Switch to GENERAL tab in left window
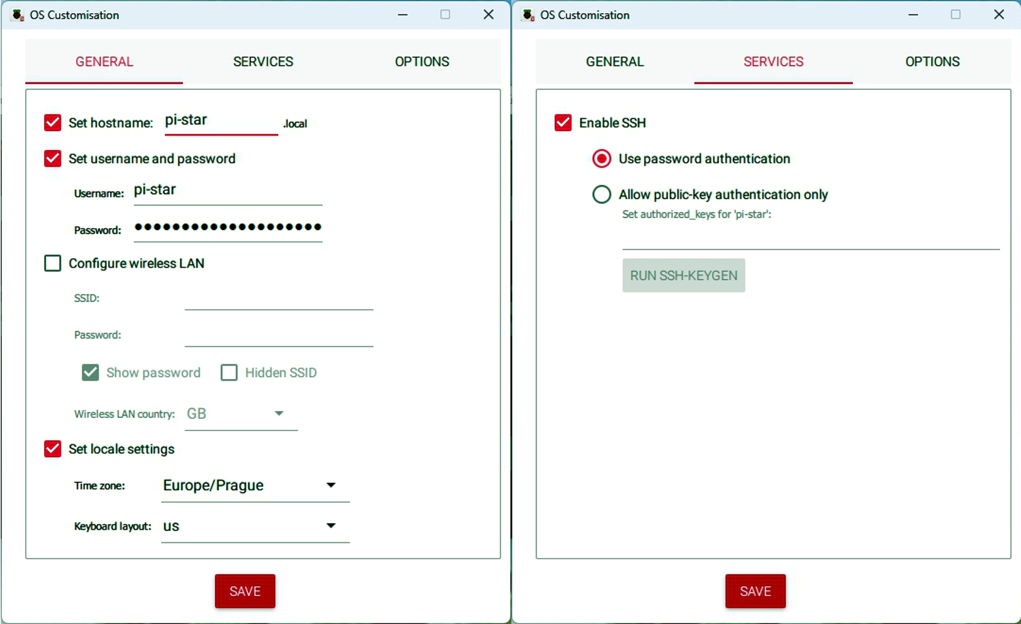The width and height of the screenshot is (1021, 624). [x=104, y=62]
